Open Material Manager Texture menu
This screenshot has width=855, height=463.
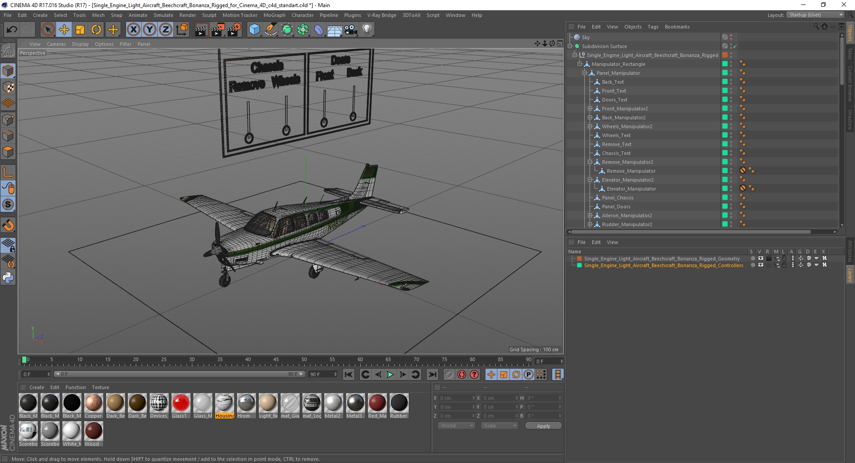(x=100, y=387)
